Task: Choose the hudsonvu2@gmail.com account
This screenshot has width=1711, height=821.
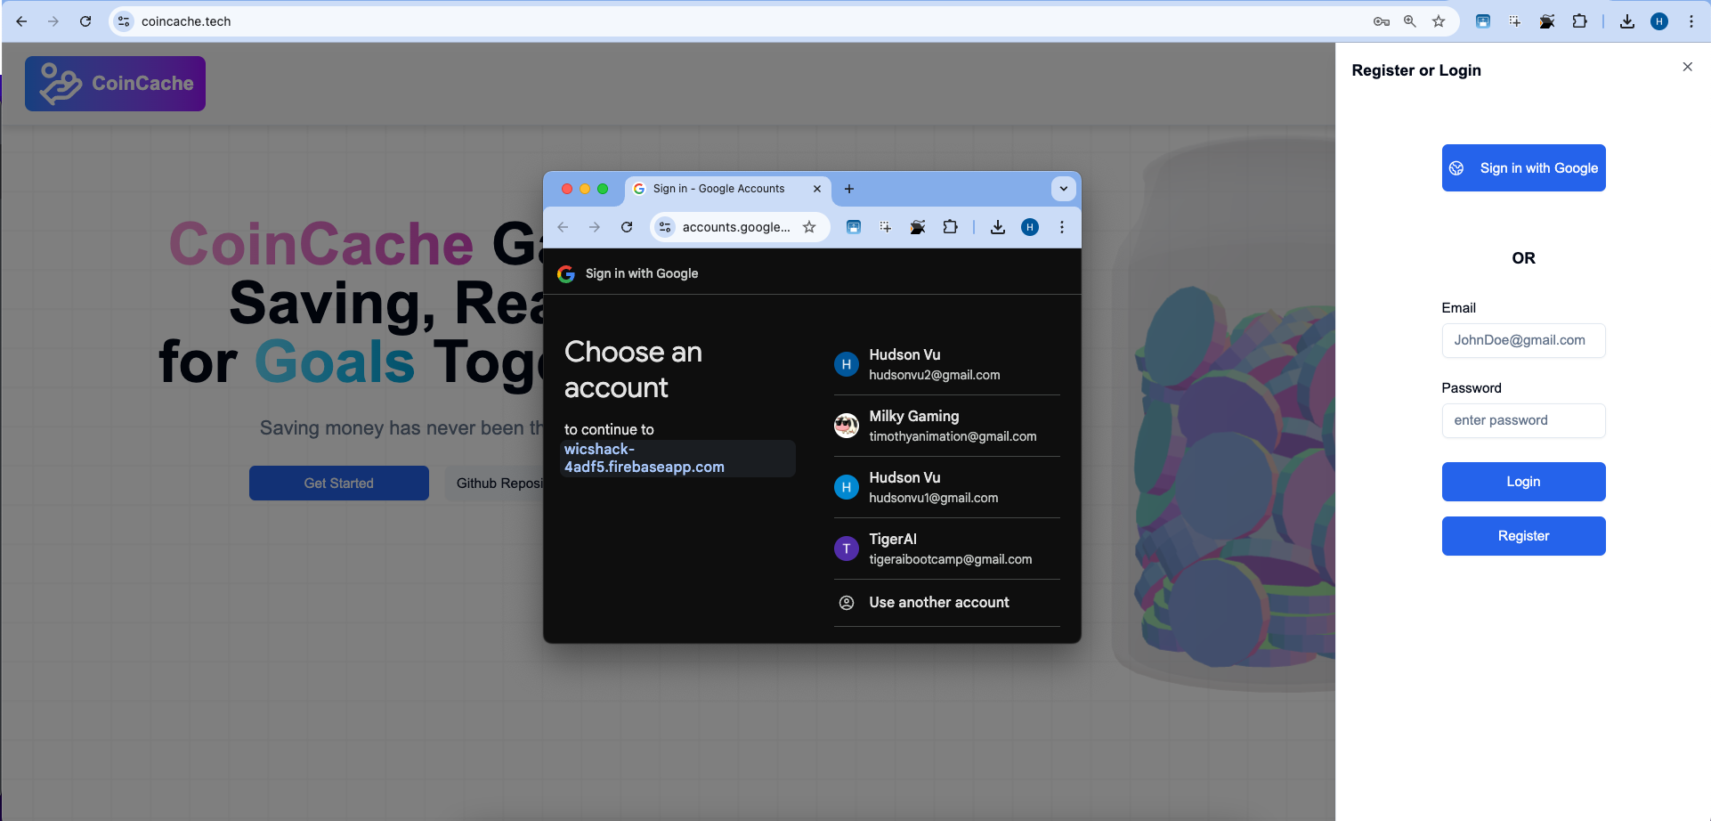Action: (946, 364)
